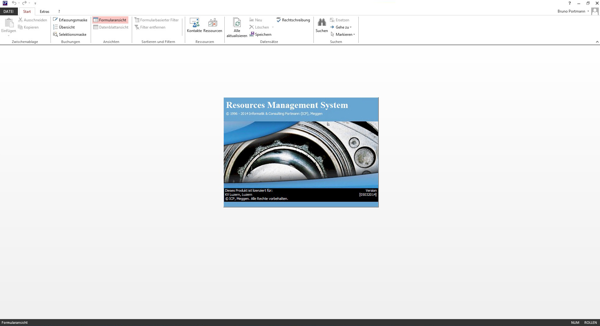Image resolution: width=600 pixels, height=326 pixels.
Task: Open the ? ribbon tab
Action: coord(59,11)
